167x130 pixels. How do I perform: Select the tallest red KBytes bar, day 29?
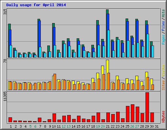pyautogui.click(x=147, y=107)
